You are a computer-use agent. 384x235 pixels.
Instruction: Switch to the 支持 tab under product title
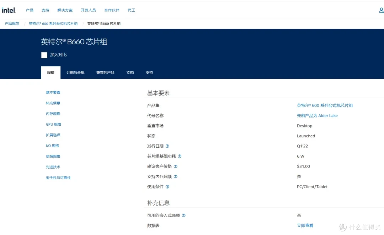[149, 73]
